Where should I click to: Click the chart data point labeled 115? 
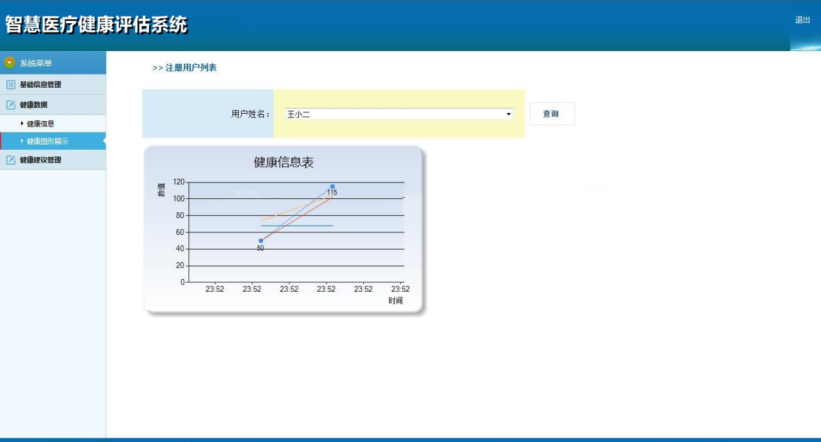coord(332,186)
